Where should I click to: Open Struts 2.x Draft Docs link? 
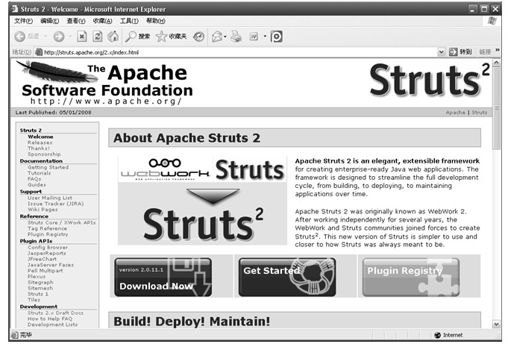pyautogui.click(x=55, y=313)
